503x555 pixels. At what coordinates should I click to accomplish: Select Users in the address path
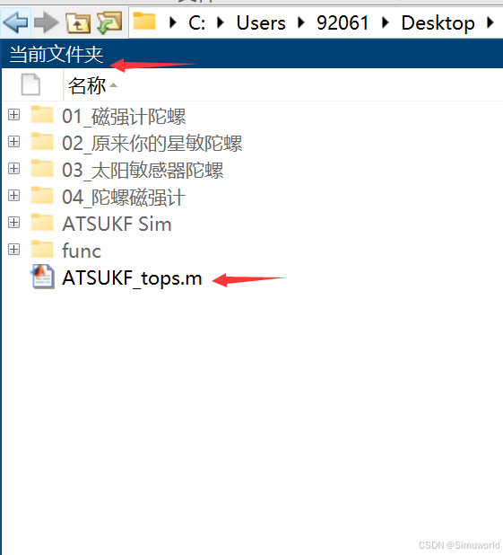(261, 23)
